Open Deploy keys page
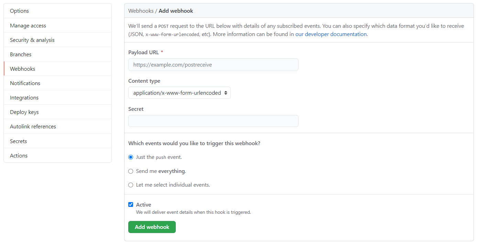The width and height of the screenshot is (477, 245). (x=57, y=112)
